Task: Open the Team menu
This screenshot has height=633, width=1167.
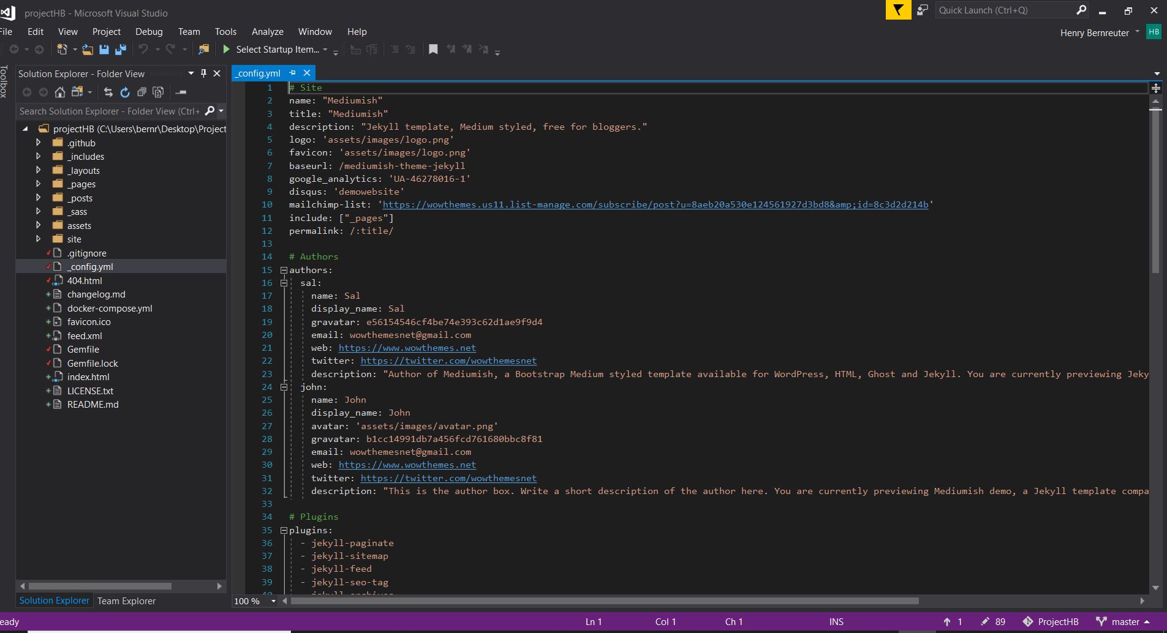Action: (189, 32)
